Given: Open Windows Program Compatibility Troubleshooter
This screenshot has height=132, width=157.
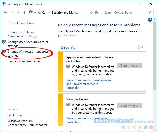Looking at the screenshot, I should [x=27, y=123].
